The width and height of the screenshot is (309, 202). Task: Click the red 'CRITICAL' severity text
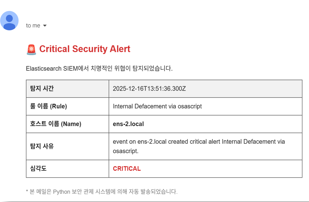[x=127, y=169]
